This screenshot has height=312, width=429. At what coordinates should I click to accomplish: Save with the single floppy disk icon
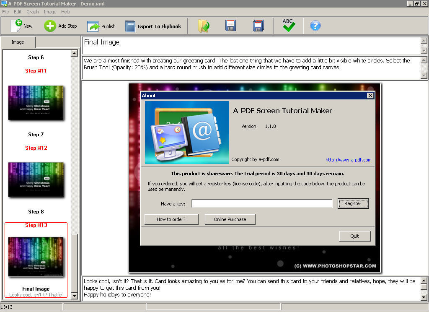230,26
